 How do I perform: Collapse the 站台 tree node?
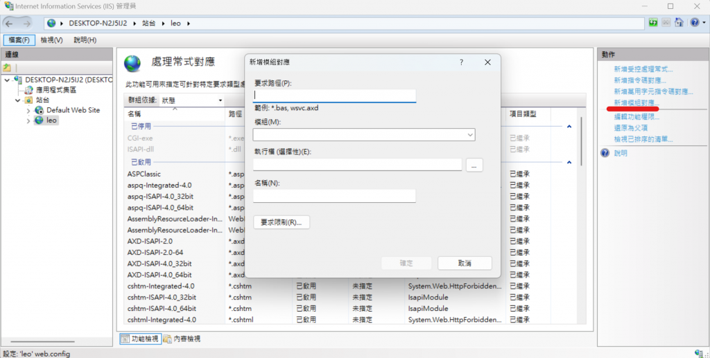[17, 100]
